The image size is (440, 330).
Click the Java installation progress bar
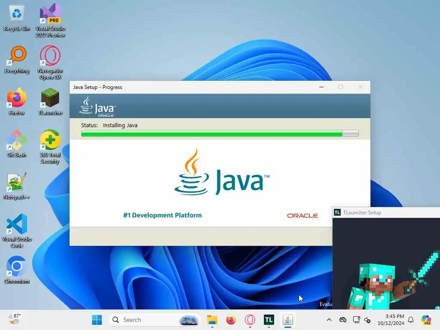[220, 133]
